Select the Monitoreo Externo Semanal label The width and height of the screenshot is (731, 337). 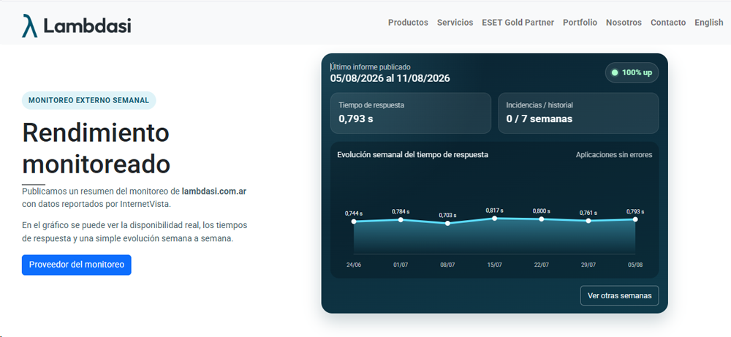(88, 100)
